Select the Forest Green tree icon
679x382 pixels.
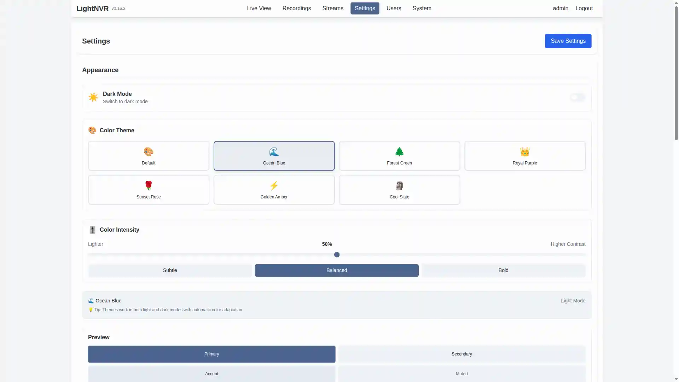(399, 151)
